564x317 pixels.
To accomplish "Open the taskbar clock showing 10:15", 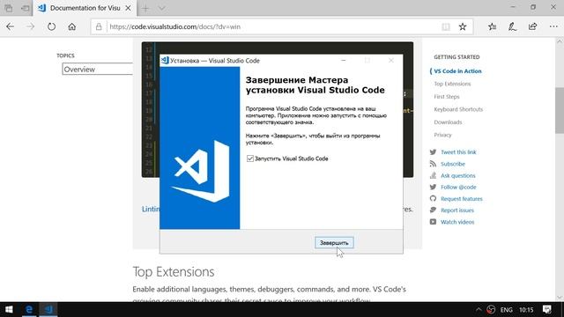I will (526, 310).
